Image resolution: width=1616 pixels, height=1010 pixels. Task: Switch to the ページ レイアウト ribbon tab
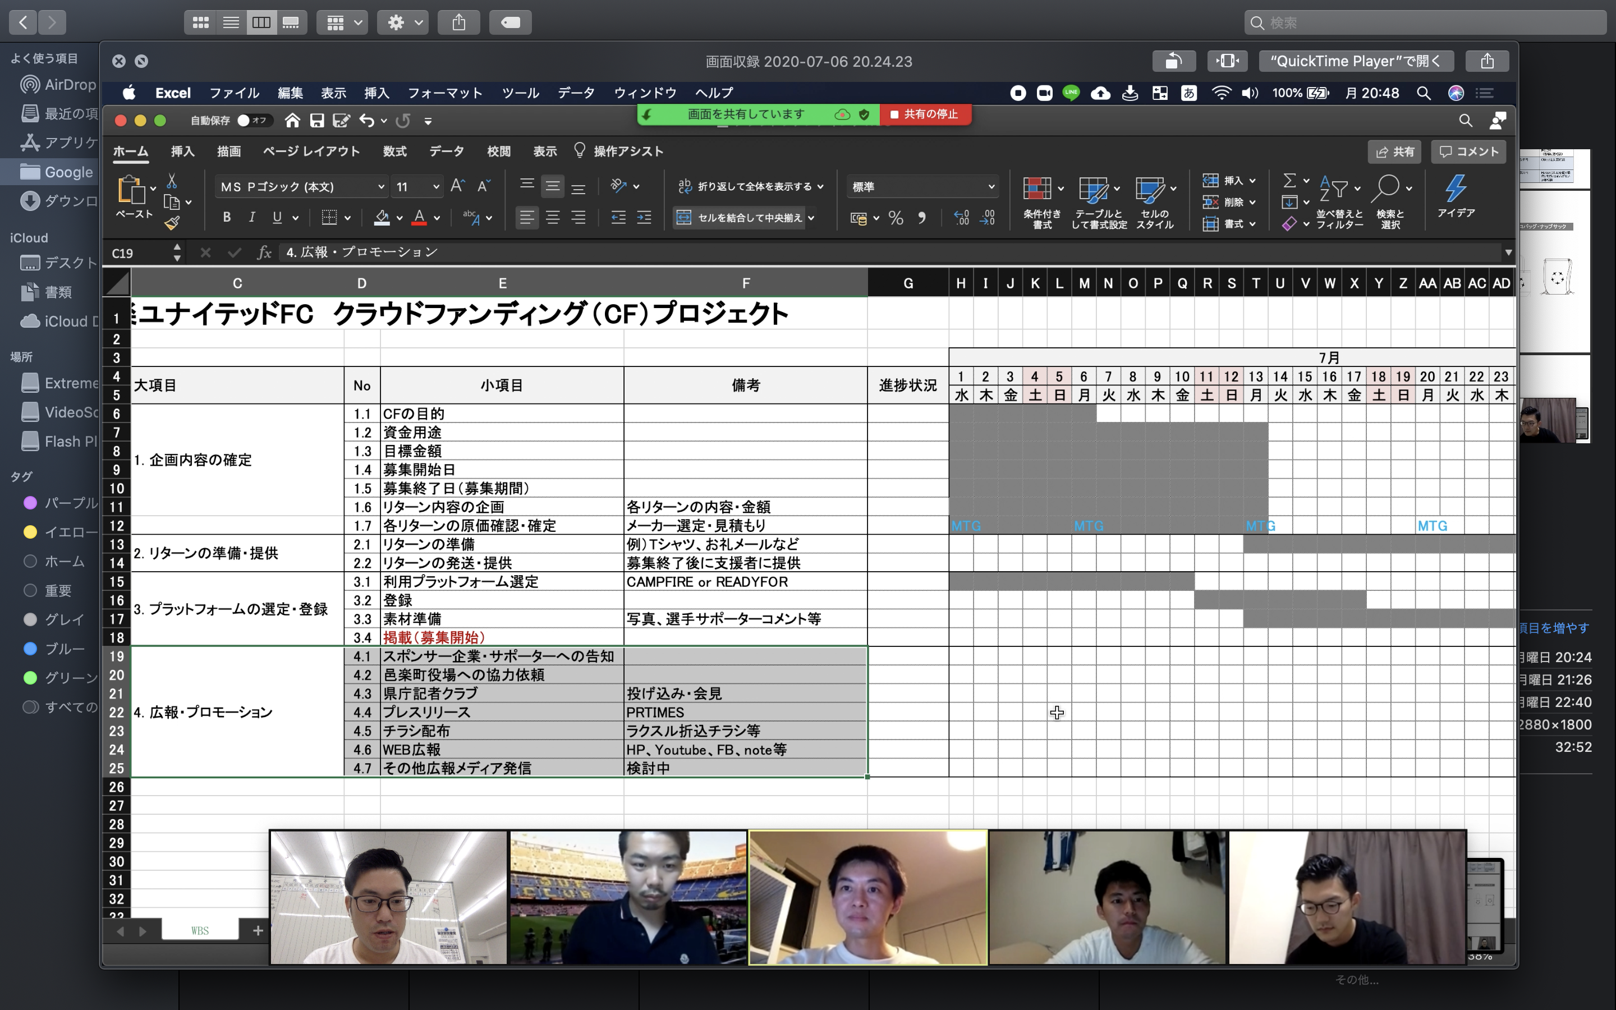pos(311,151)
